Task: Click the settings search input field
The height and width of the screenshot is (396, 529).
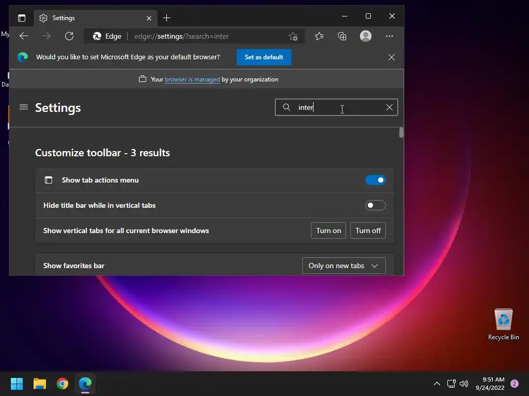Action: (337, 107)
